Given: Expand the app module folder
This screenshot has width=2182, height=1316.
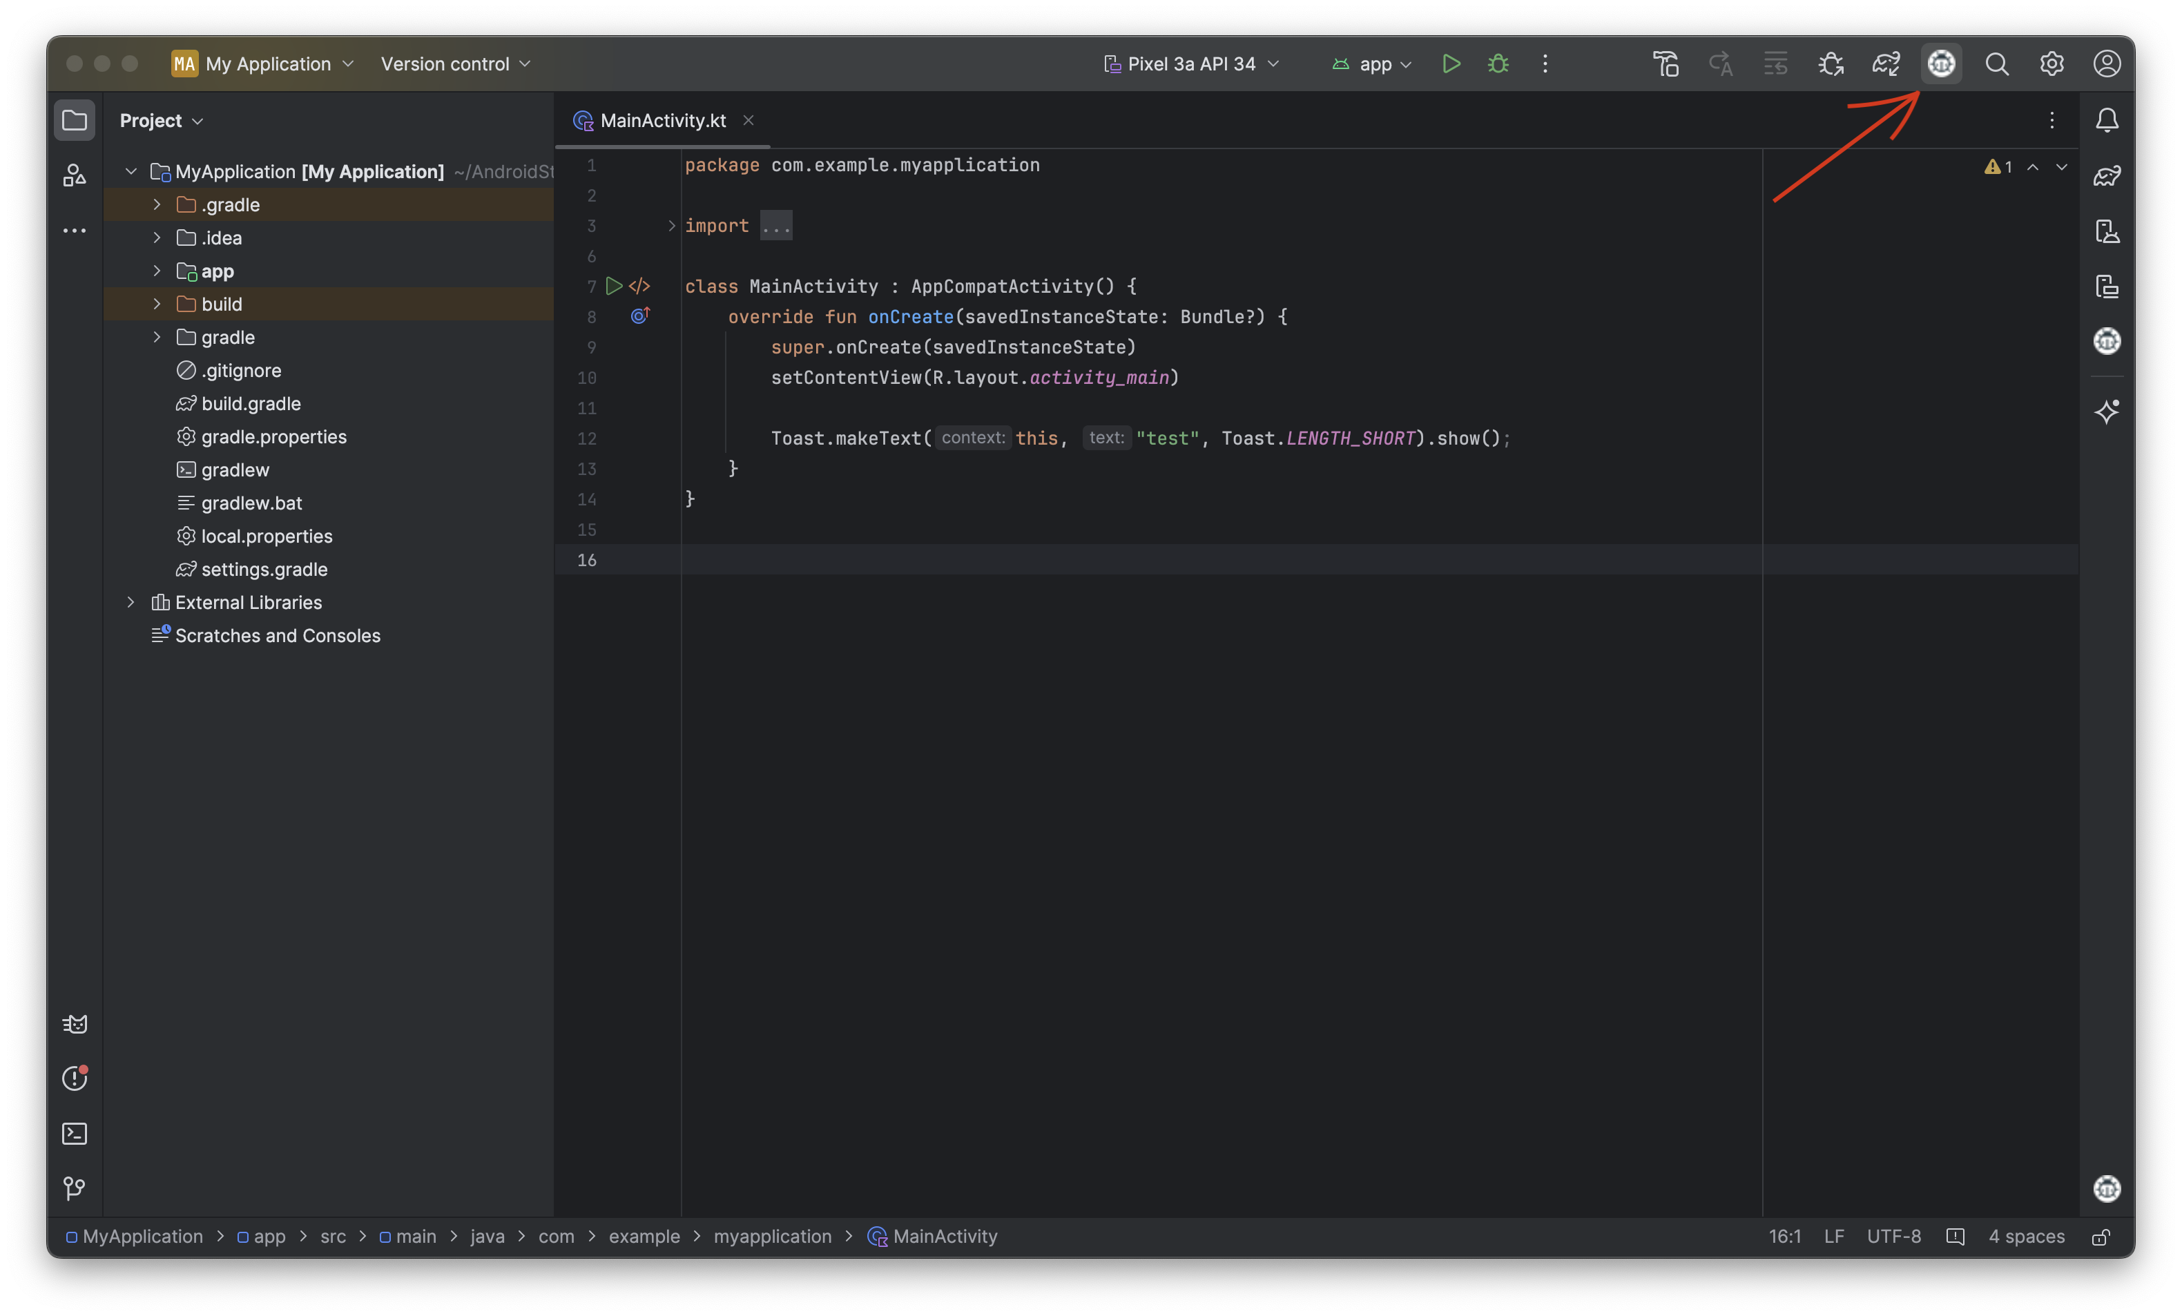Looking at the screenshot, I should click(157, 271).
